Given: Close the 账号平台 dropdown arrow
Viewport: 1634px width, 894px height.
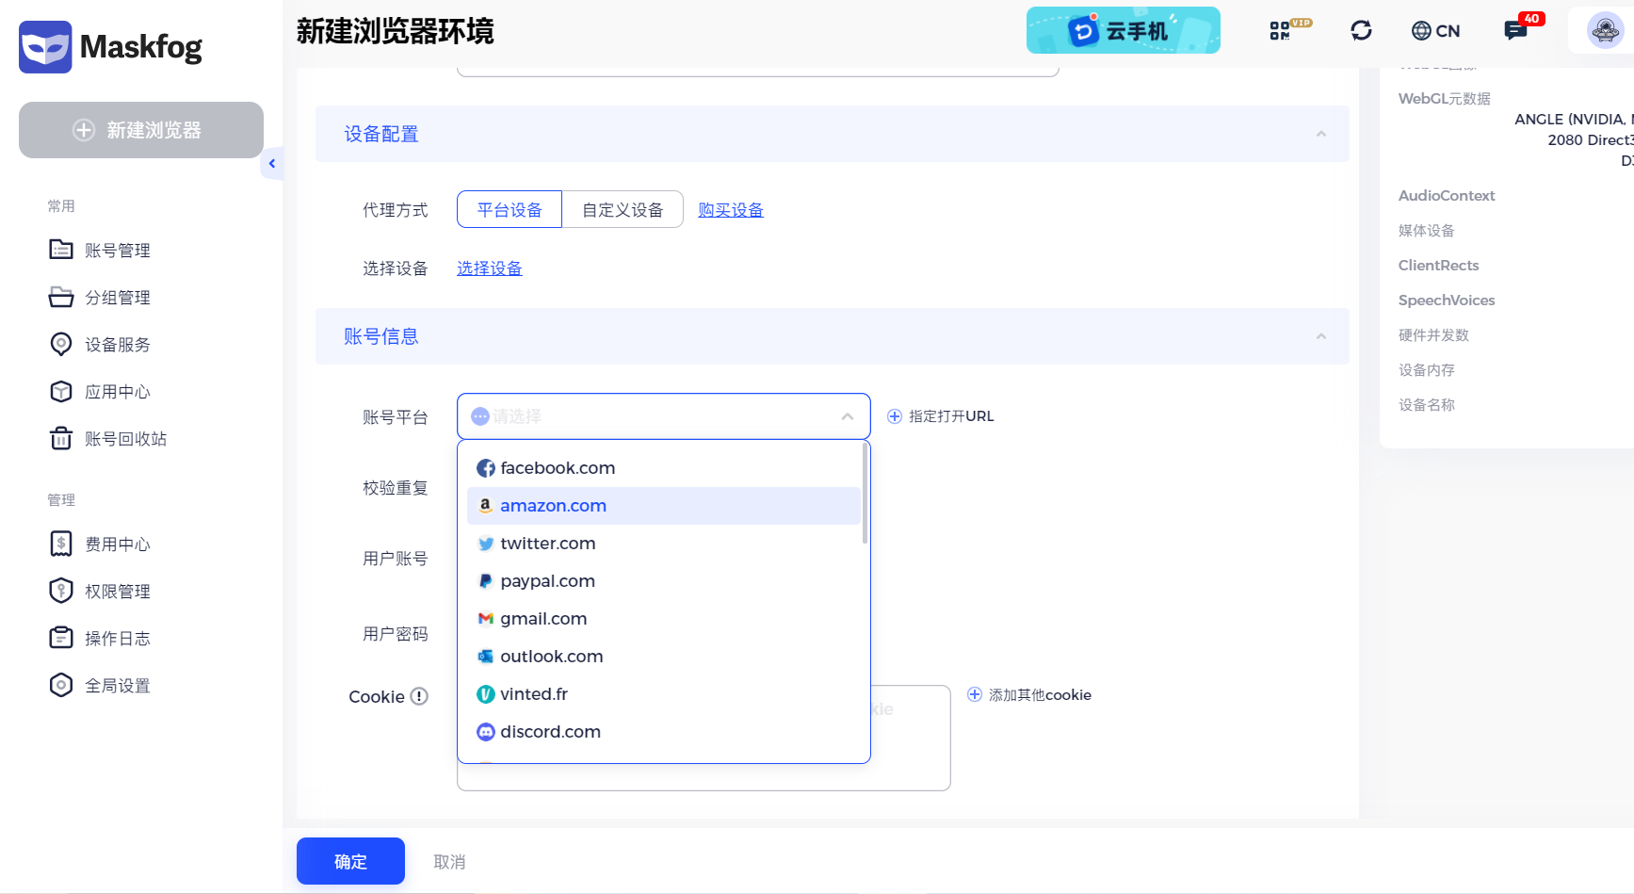Looking at the screenshot, I should (x=848, y=416).
